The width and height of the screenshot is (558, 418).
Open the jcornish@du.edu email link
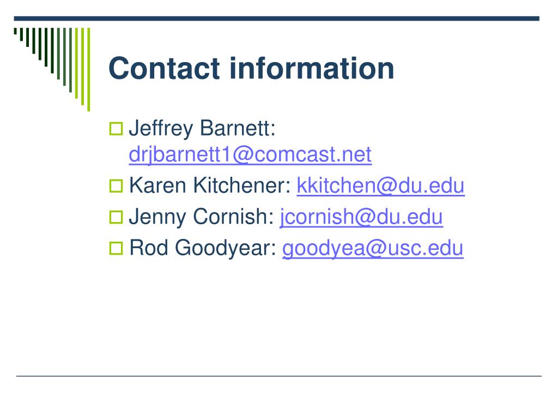pos(361,217)
